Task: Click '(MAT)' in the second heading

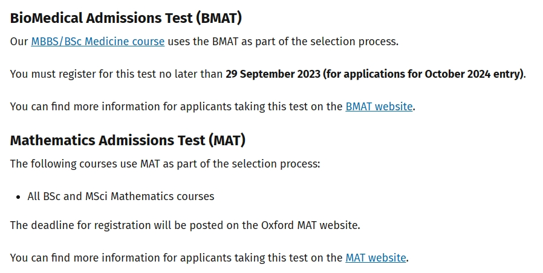Action: (x=227, y=140)
